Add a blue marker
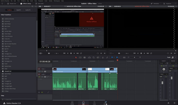Image resolution: width=178 pixels, height=105 pixels. [x=117, y=57]
